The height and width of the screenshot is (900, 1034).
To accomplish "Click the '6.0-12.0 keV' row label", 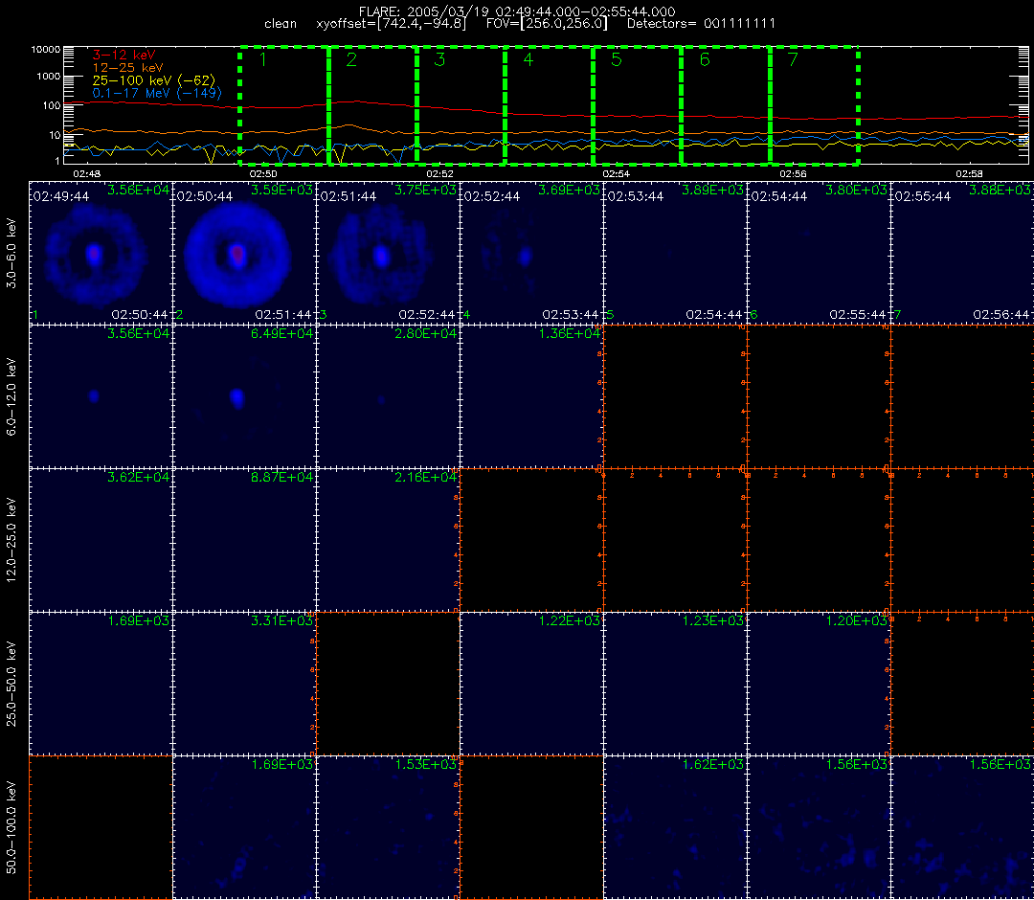I will 11,397.
